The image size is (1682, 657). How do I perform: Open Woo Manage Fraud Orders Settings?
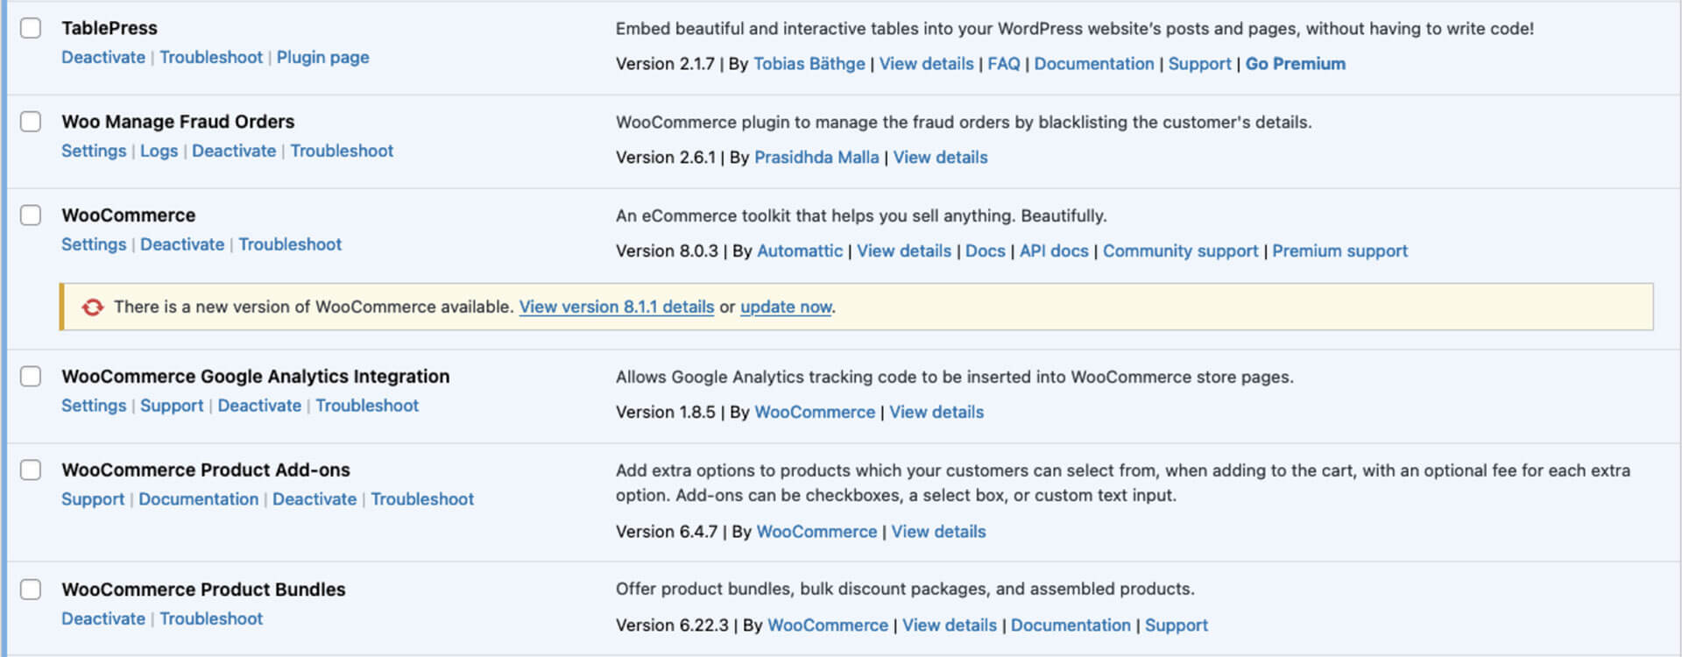[94, 151]
